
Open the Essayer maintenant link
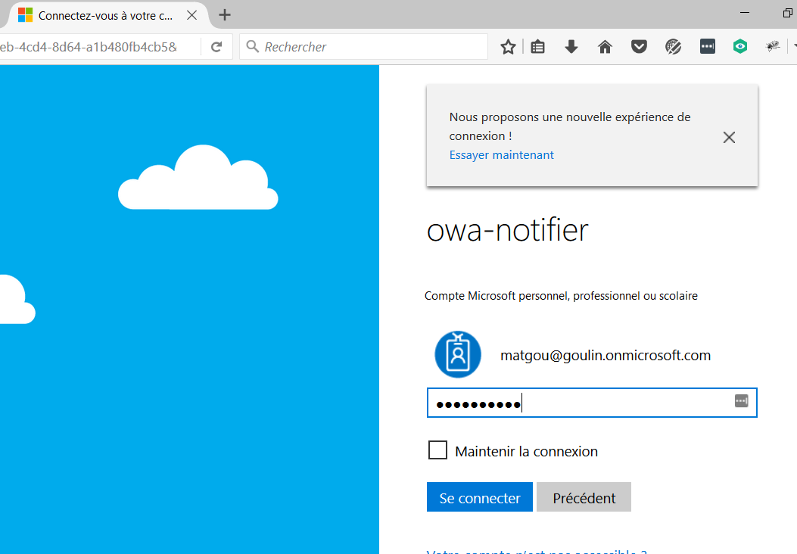[x=501, y=155]
